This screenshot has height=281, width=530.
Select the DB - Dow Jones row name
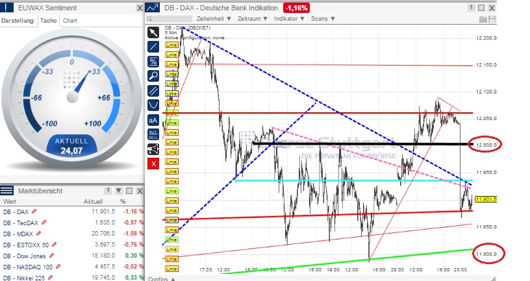point(25,256)
